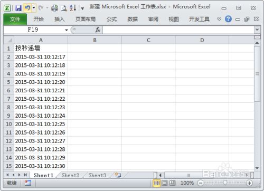Go to first sheet navigation arrow

pos(7,175)
